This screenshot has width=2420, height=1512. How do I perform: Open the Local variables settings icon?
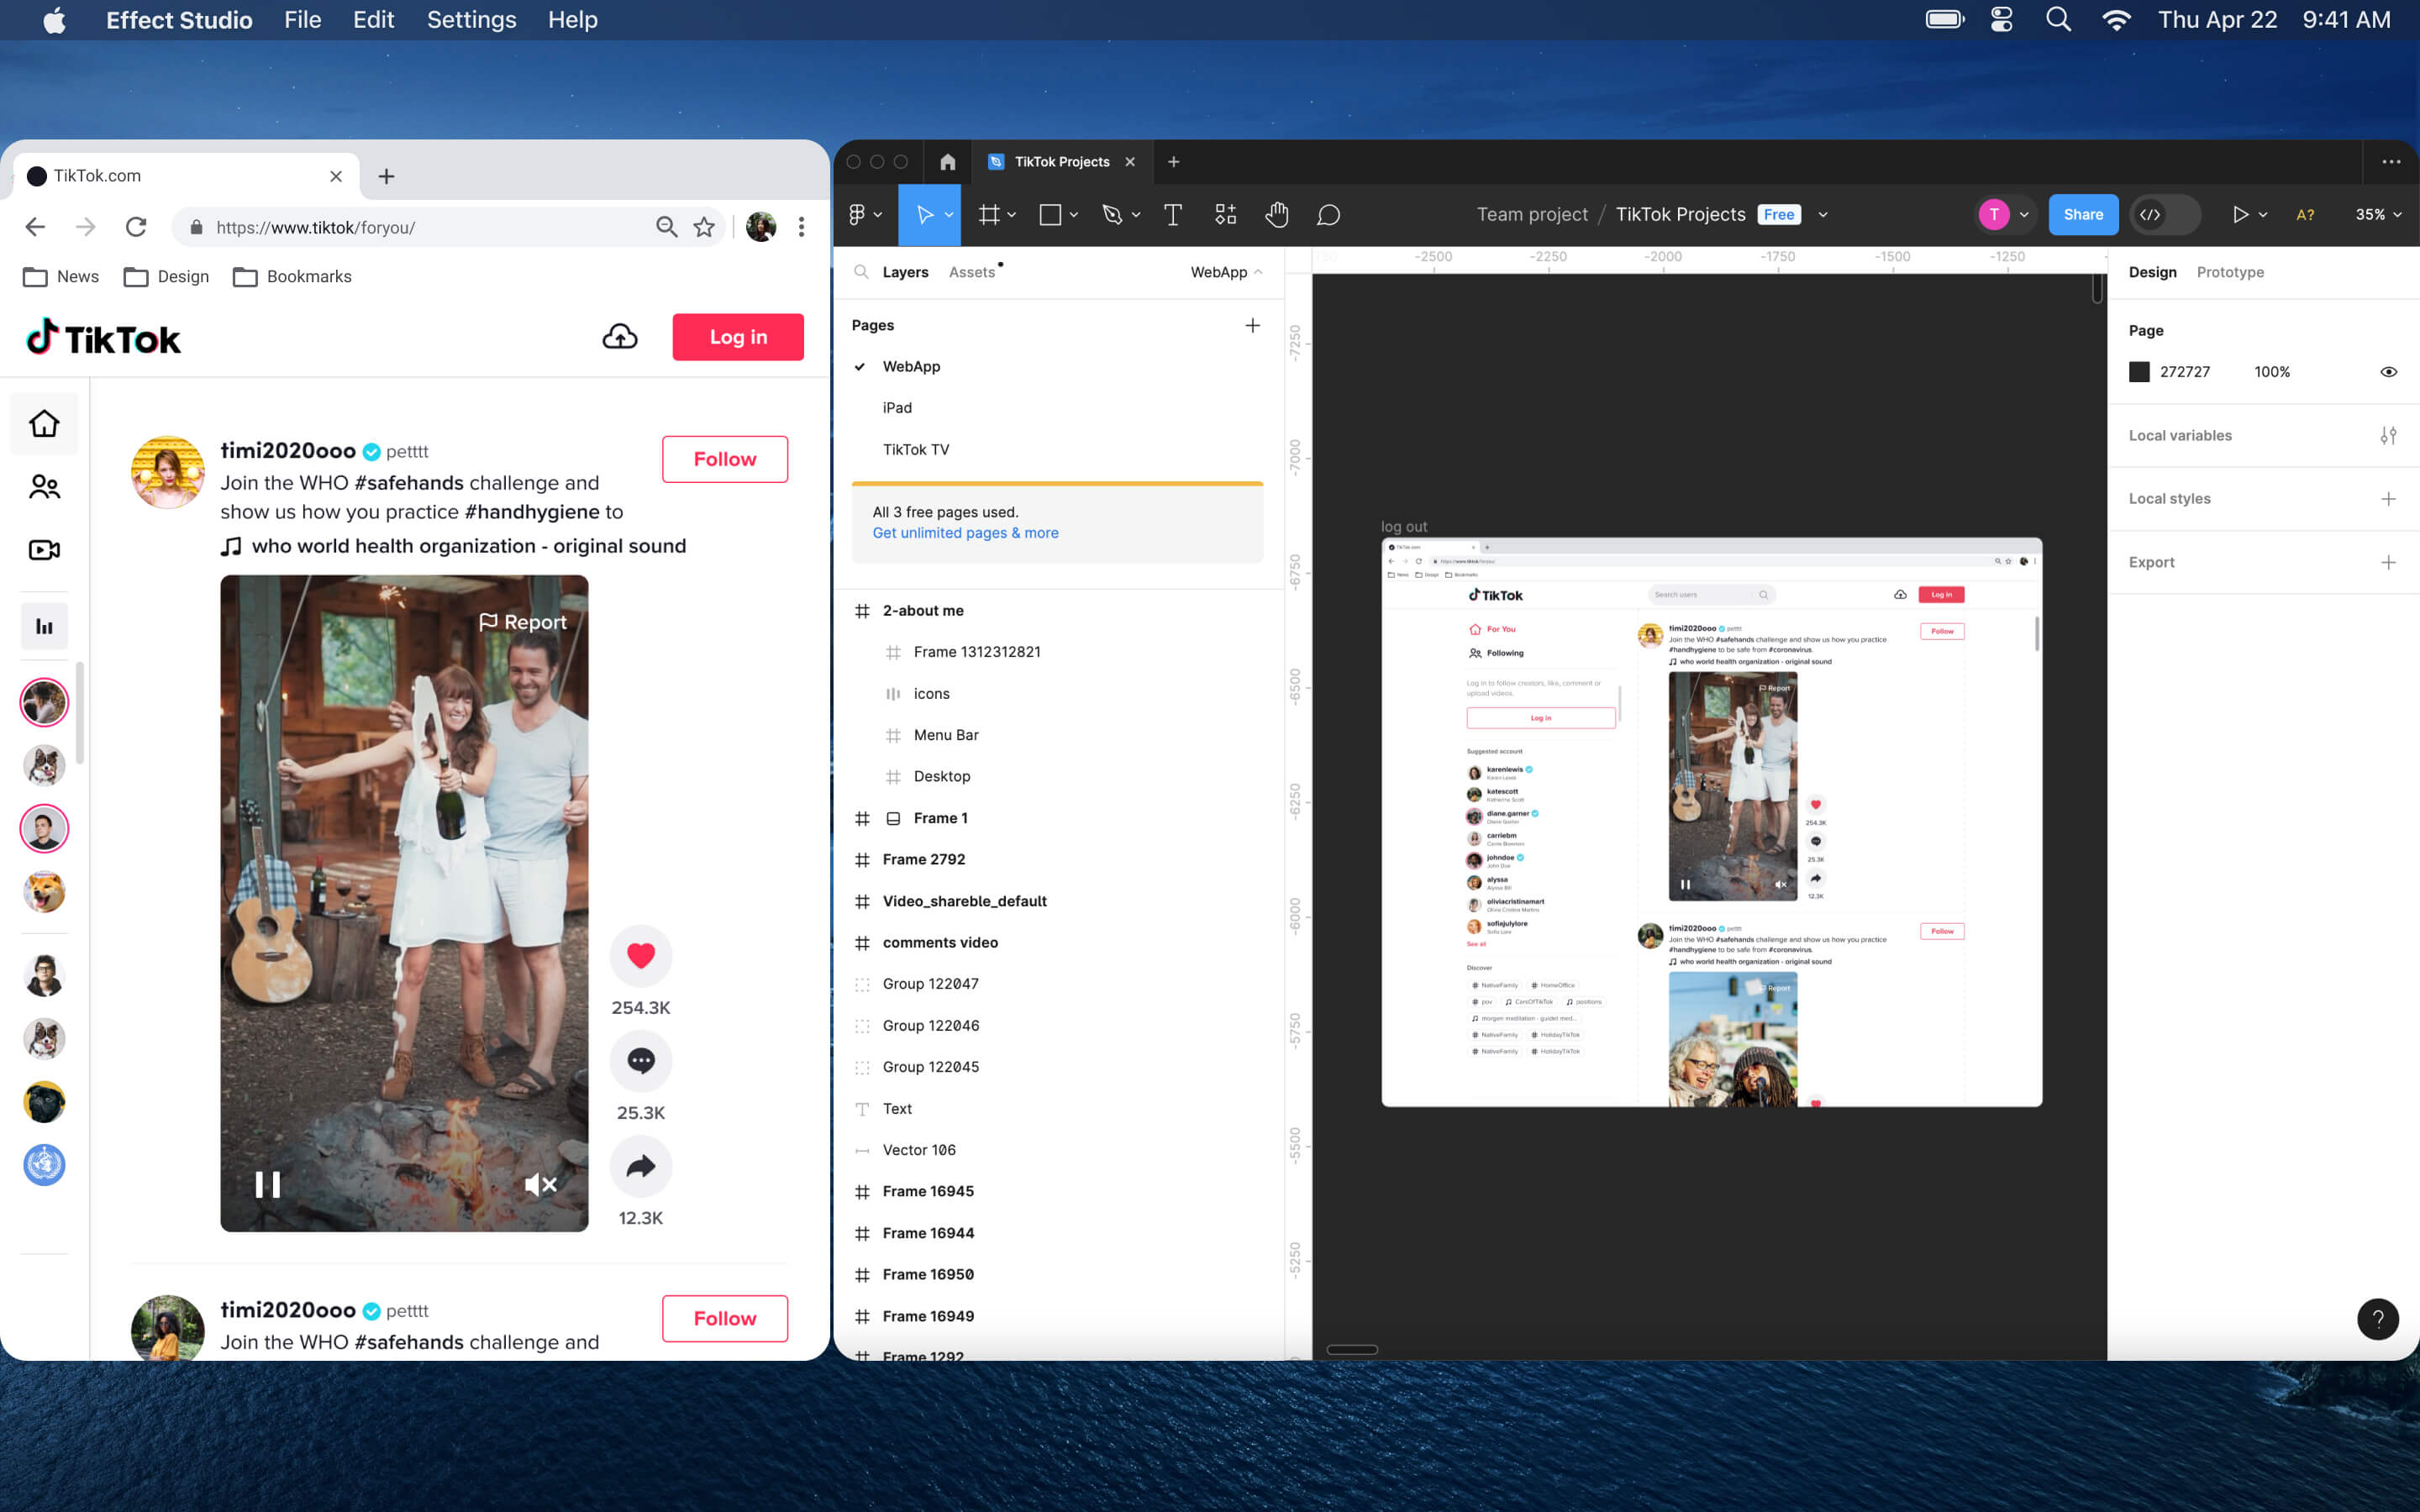click(2388, 436)
